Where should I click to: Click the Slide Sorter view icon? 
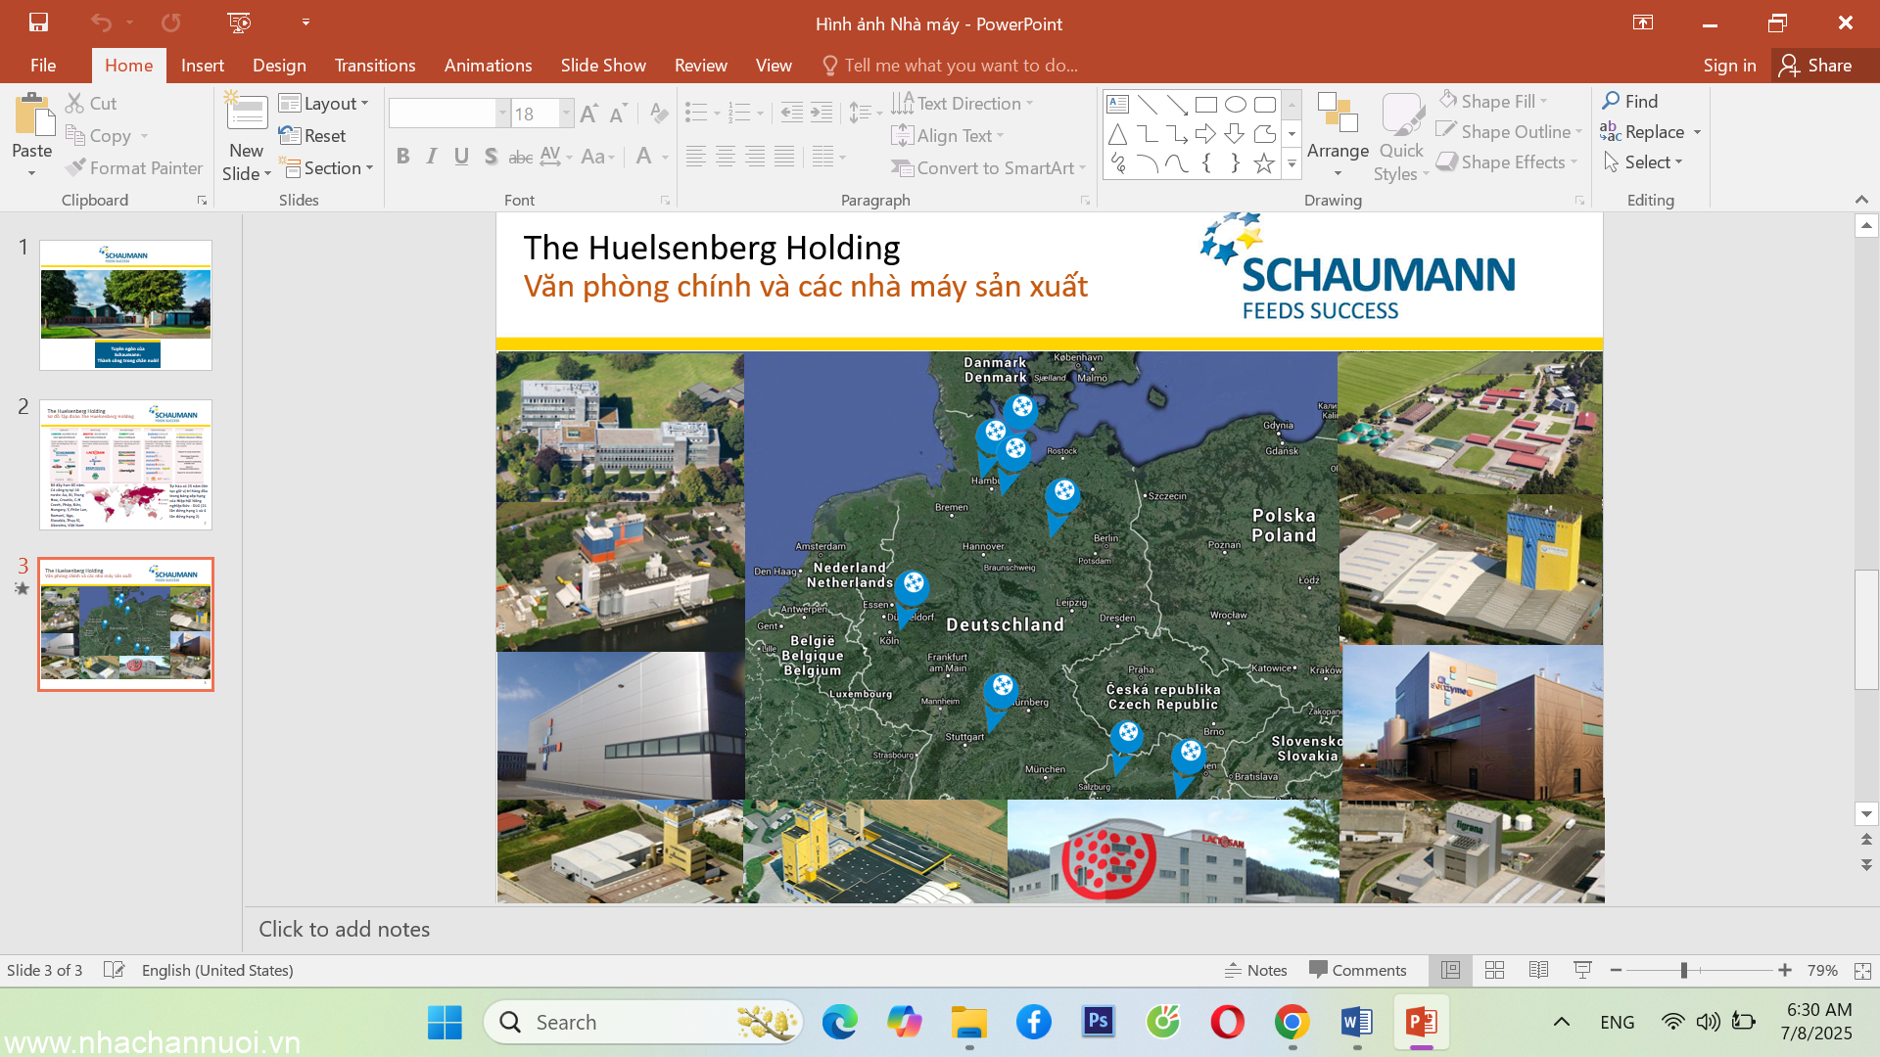click(1494, 970)
